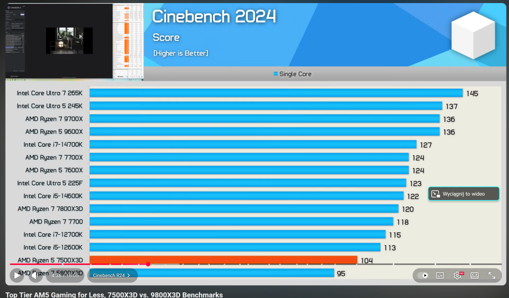
Task: Click the orange bar's score 104
Action: tap(367, 260)
